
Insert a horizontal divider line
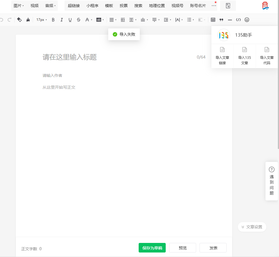230,20
